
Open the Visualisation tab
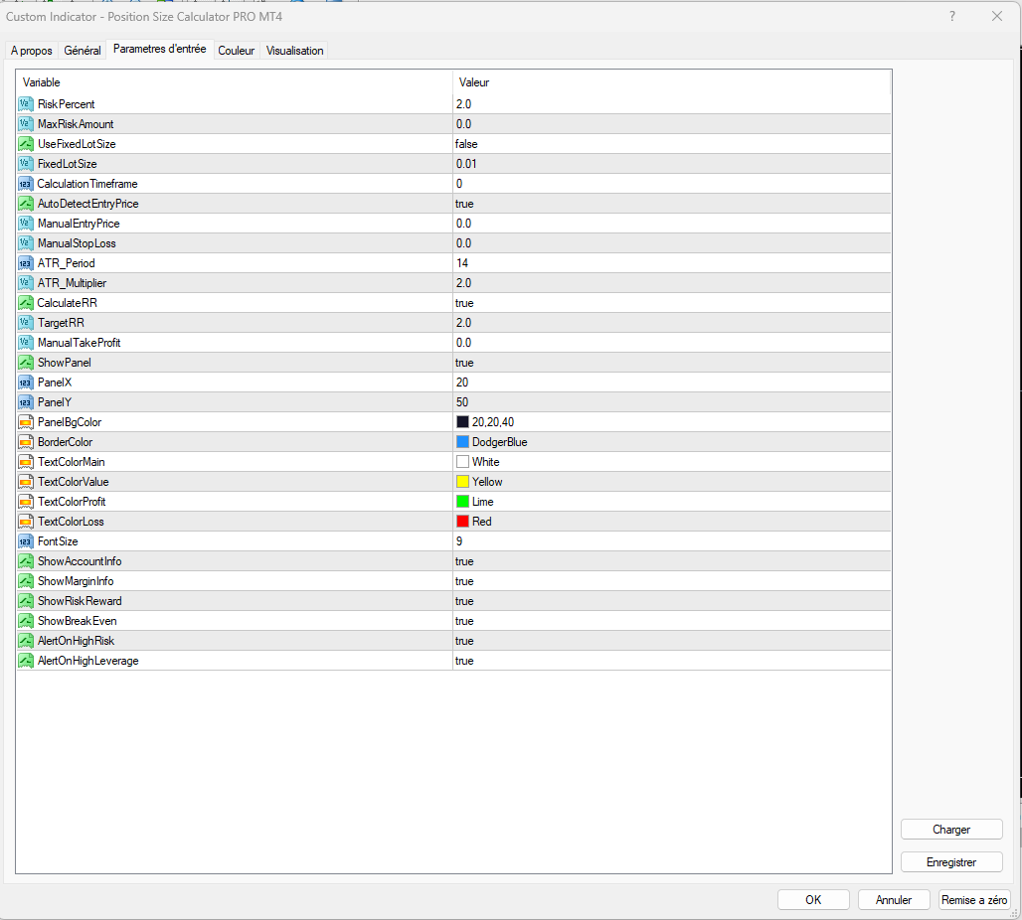click(x=294, y=51)
